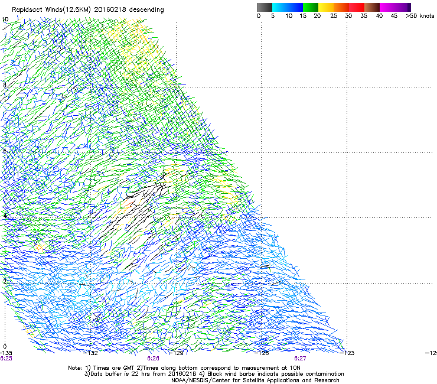Image resolution: width=437 pixels, height=384 pixels.
Task: Click the brown 35-40 knots legend segment
Action: [372, 7]
